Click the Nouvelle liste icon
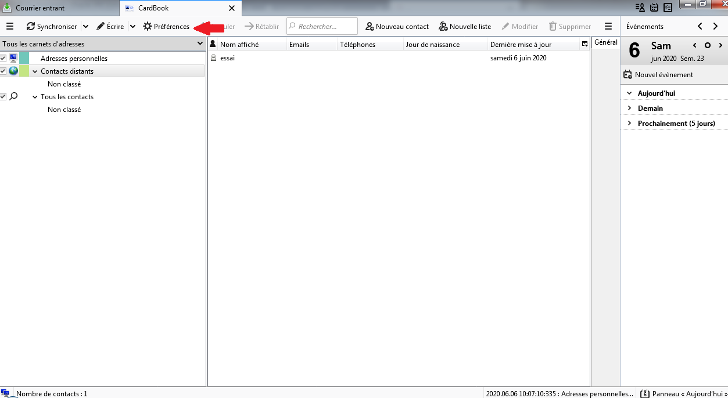Image resolution: width=728 pixels, height=398 pixels. pos(443,27)
